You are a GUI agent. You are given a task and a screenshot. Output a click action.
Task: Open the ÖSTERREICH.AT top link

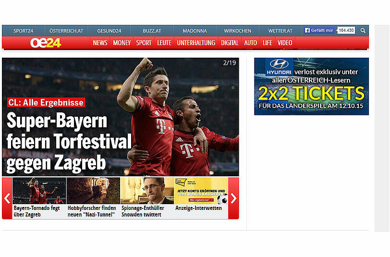pyautogui.click(x=66, y=31)
